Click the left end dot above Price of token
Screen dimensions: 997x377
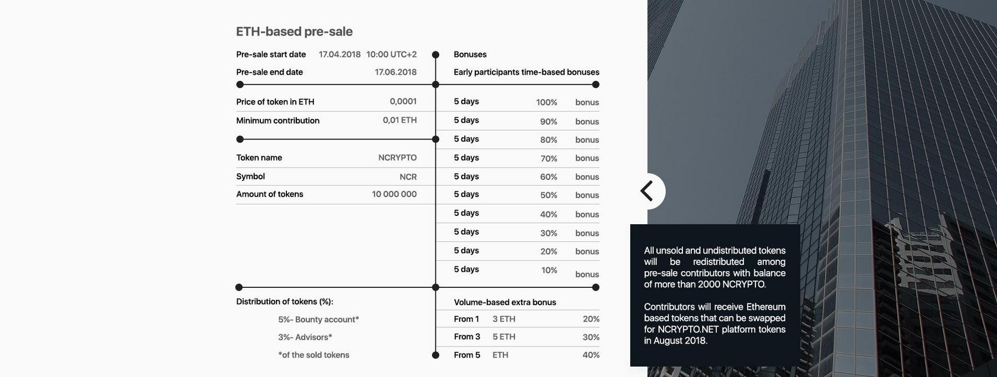click(x=240, y=85)
